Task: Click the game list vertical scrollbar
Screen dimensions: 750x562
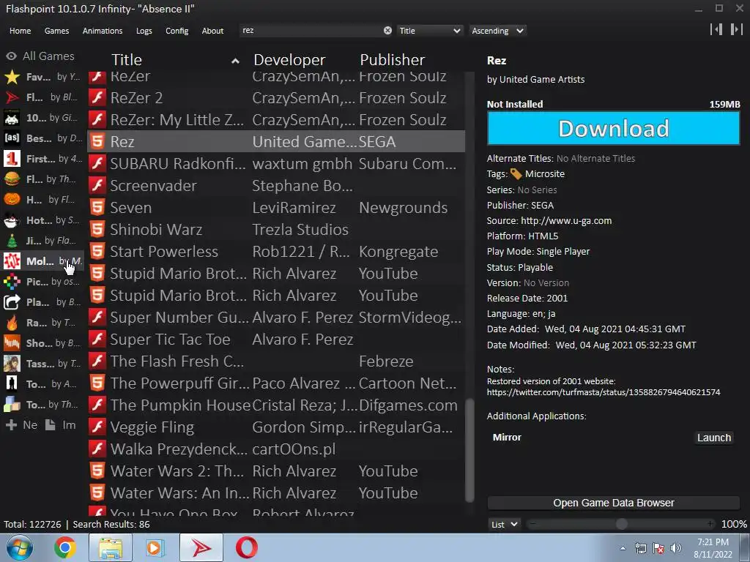Action: (469, 450)
